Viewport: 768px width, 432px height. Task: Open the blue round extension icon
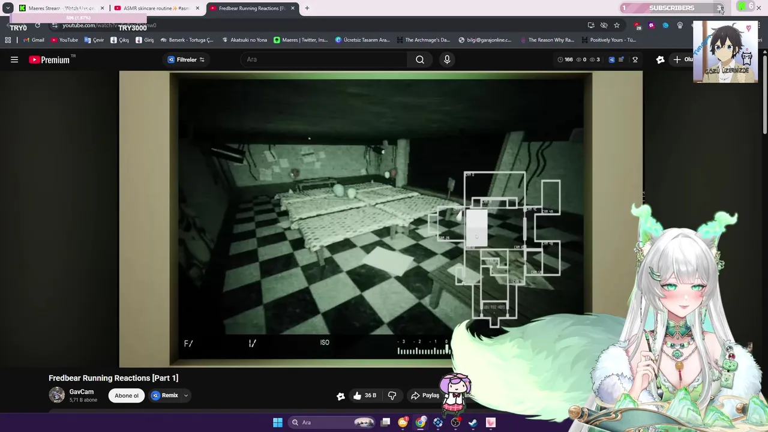point(665,25)
